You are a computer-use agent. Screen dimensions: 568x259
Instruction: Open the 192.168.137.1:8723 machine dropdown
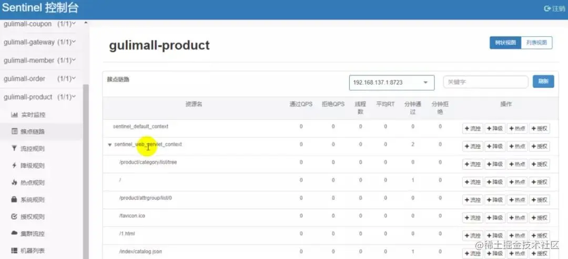click(392, 83)
